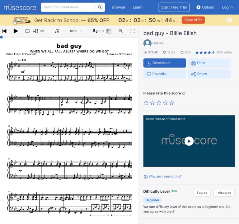Open the Learn menu

point(138,7)
